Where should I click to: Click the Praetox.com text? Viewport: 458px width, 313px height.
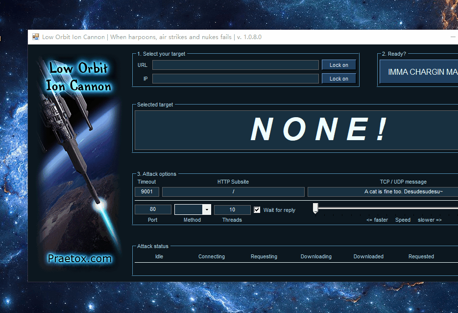point(80,258)
